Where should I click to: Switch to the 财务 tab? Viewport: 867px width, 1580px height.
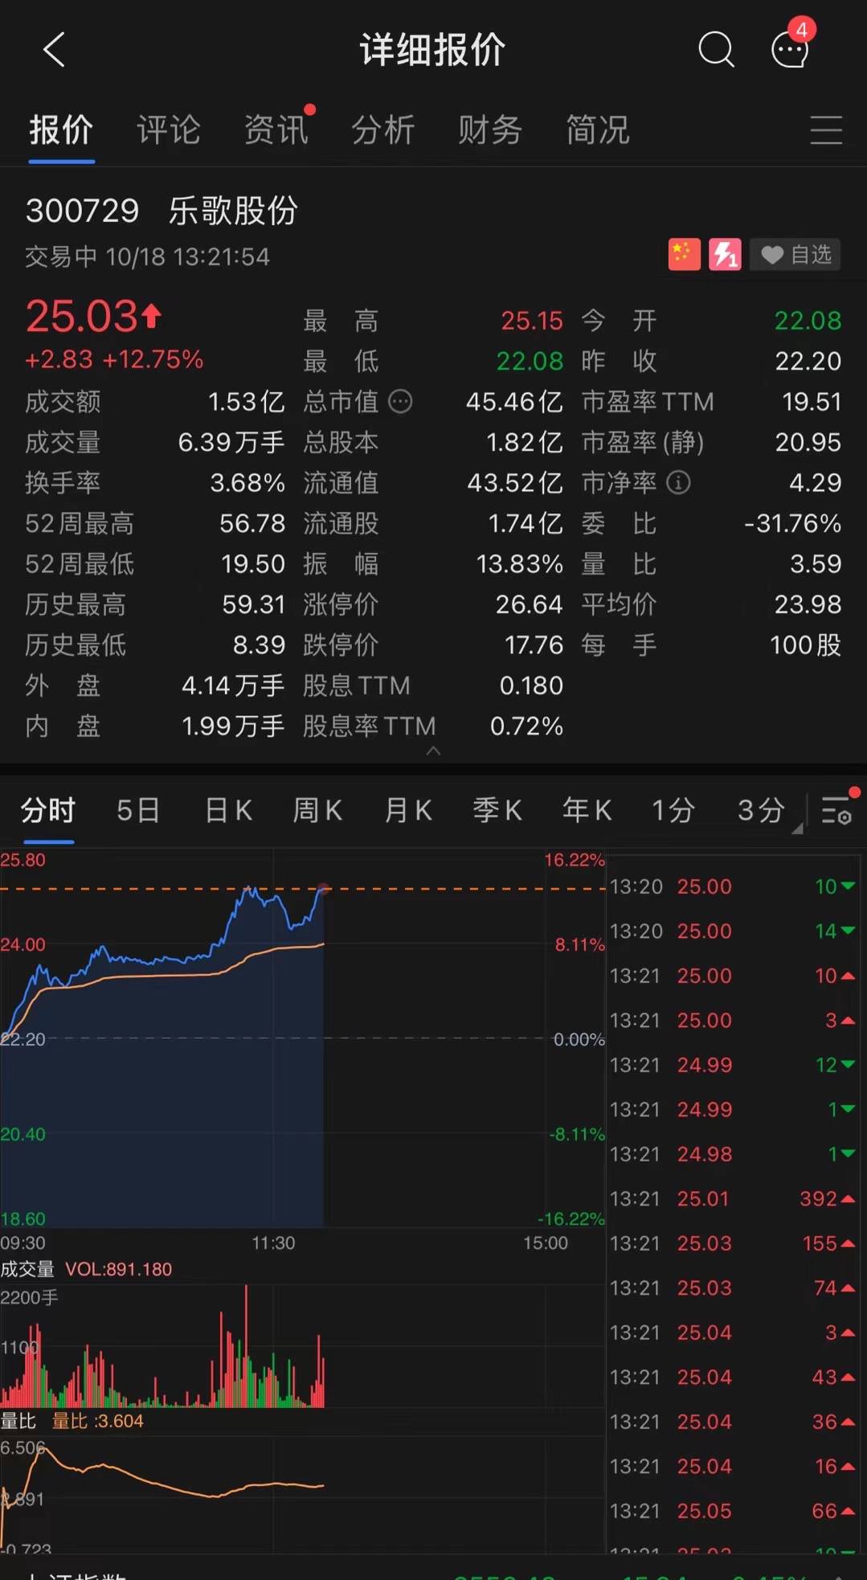point(490,129)
